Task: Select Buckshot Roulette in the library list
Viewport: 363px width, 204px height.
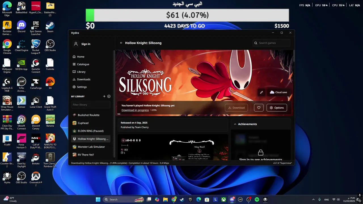Action: [91, 115]
